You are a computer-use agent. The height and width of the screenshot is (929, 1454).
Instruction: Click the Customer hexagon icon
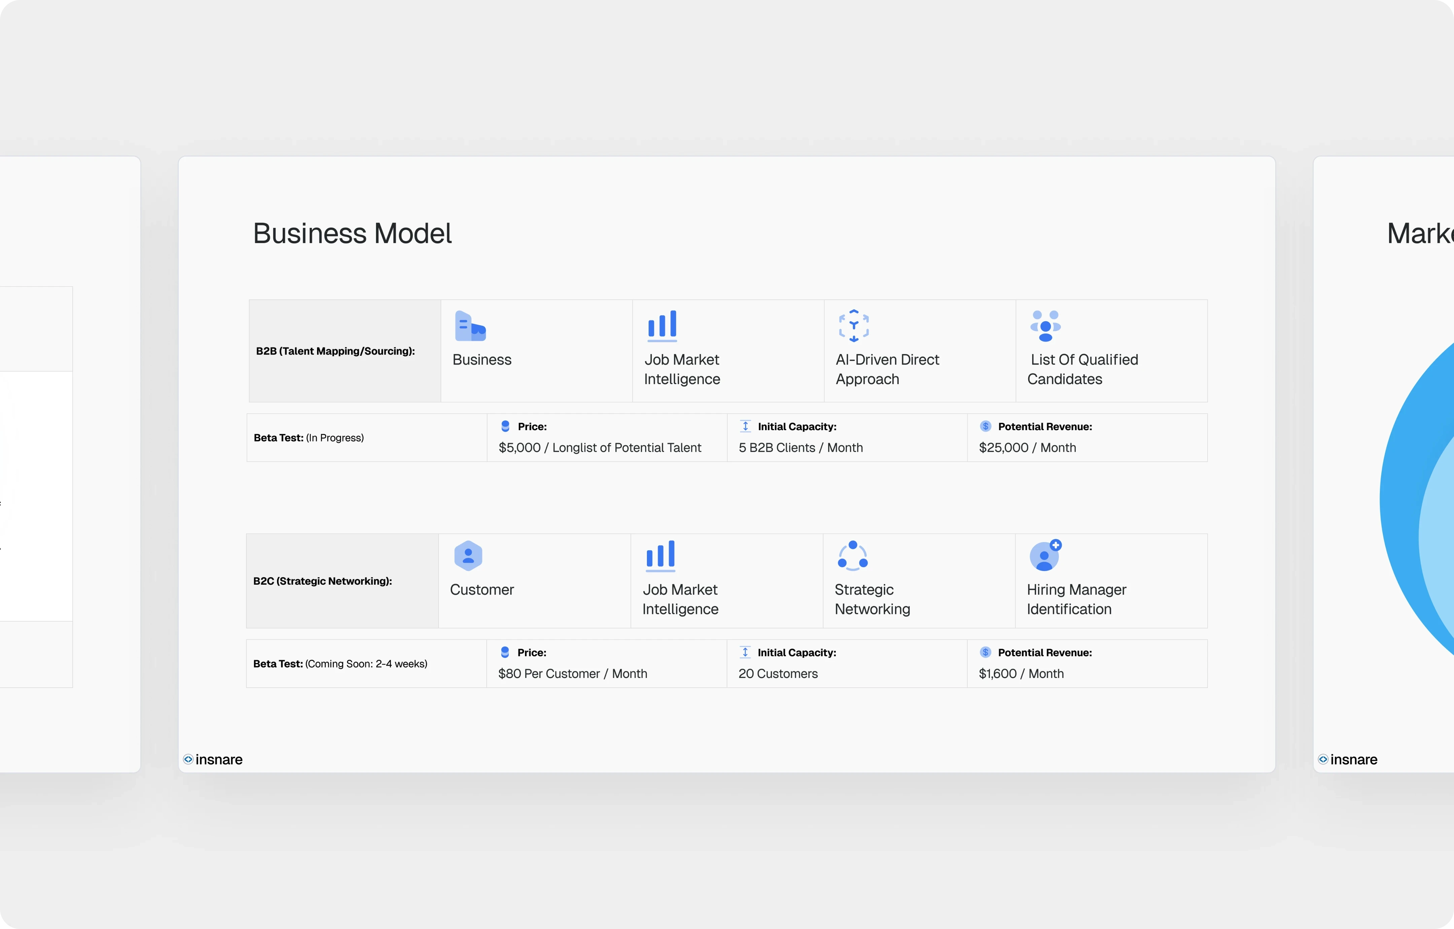point(468,556)
